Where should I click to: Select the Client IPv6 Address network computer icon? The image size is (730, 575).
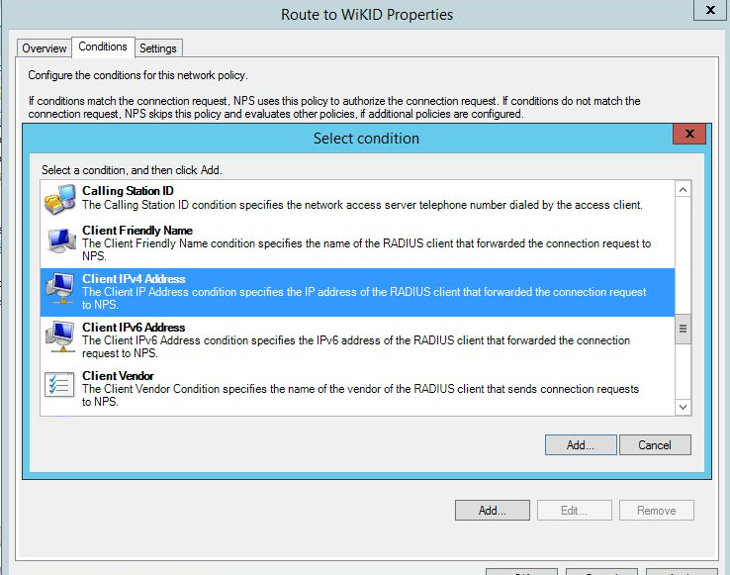pos(60,336)
